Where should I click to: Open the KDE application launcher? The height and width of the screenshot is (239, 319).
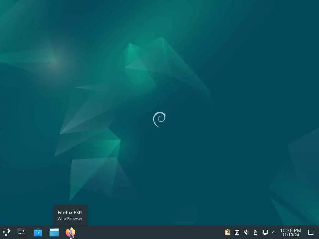[7, 232]
